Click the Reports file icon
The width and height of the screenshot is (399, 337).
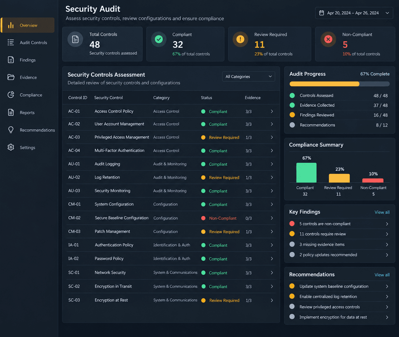pyautogui.click(x=11, y=112)
